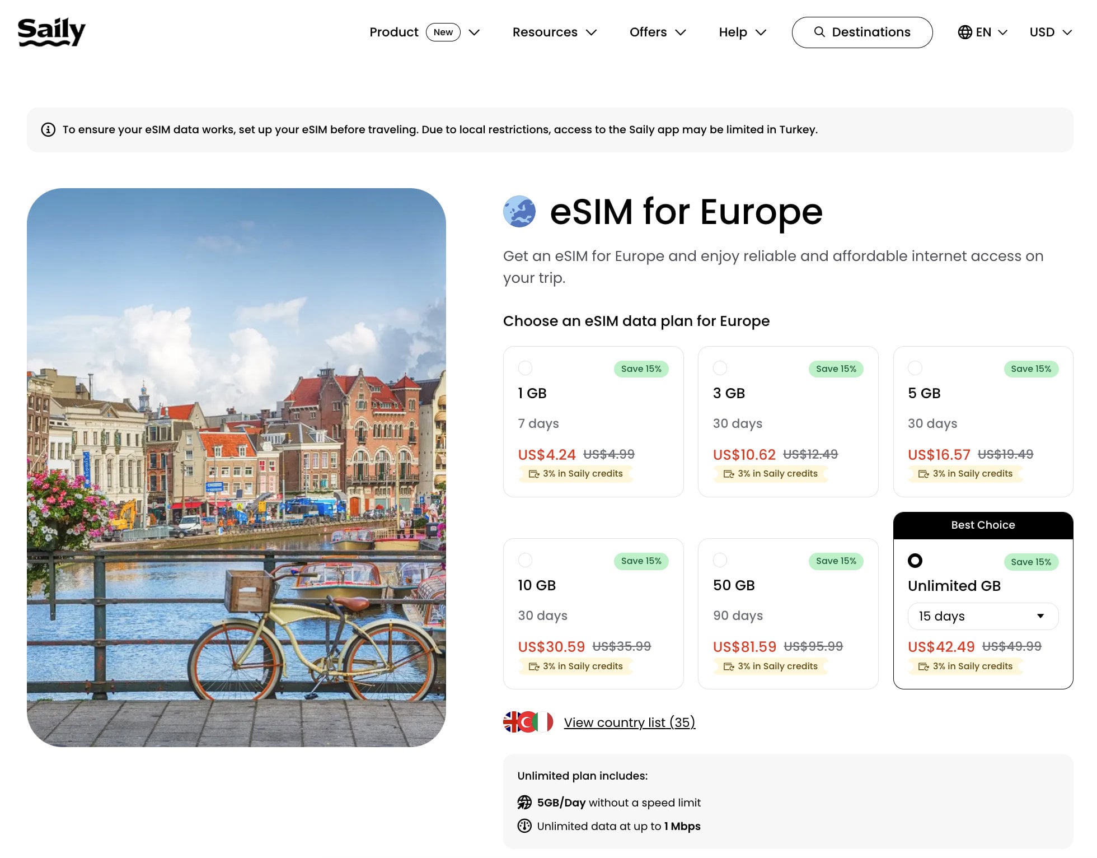Image resolution: width=1097 pixels, height=858 pixels.
Task: Click the Europe globe icon beside heading
Action: (x=519, y=211)
